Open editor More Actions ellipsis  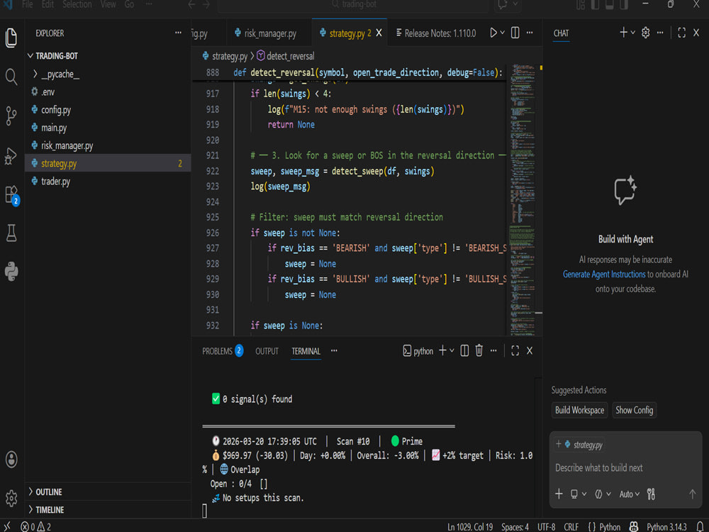tap(530, 33)
